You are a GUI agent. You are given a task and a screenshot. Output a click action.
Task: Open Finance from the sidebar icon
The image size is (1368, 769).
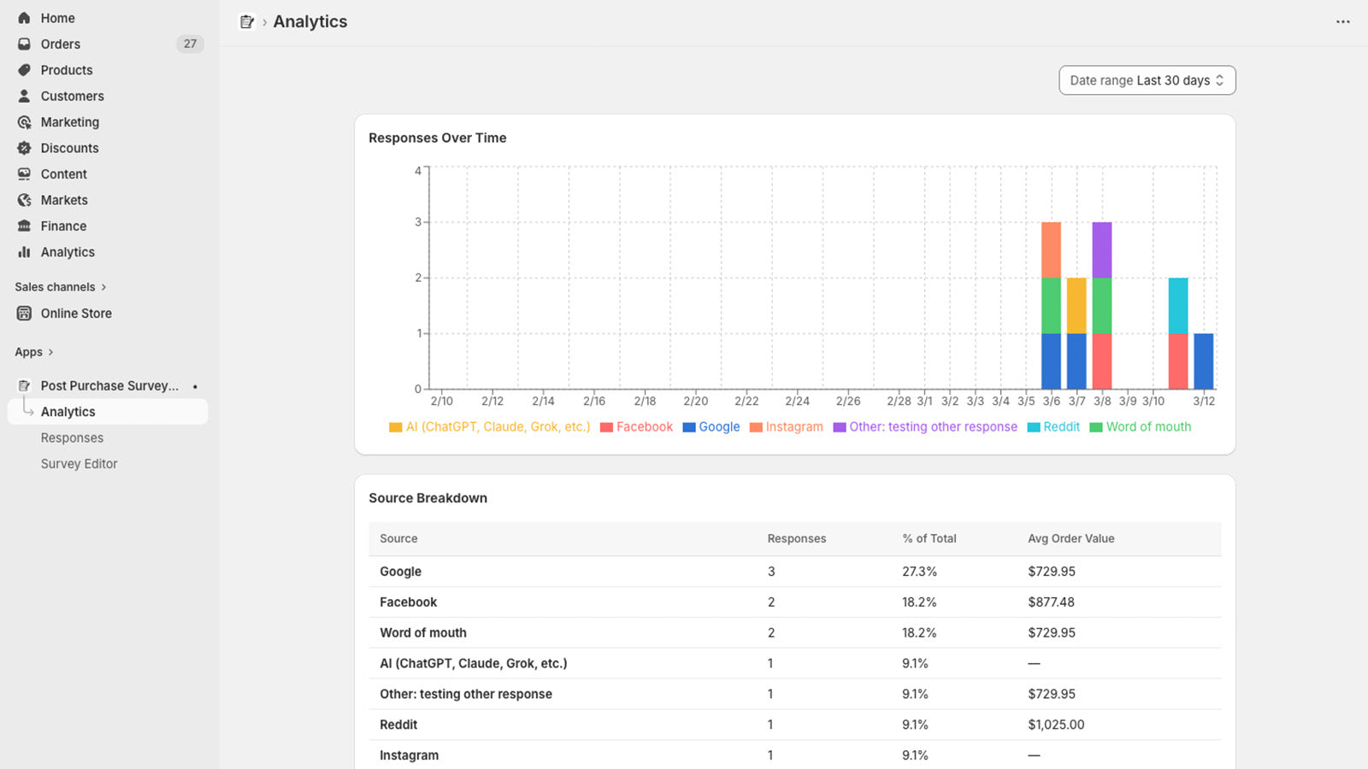24,226
